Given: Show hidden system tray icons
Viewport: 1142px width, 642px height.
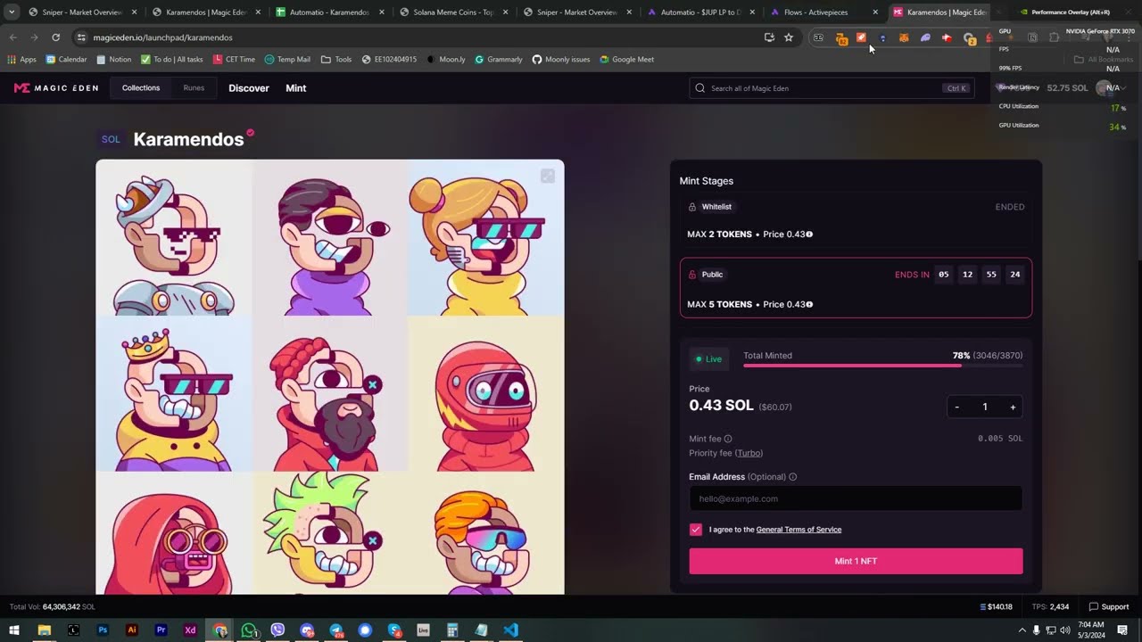Looking at the screenshot, I should [1022, 630].
